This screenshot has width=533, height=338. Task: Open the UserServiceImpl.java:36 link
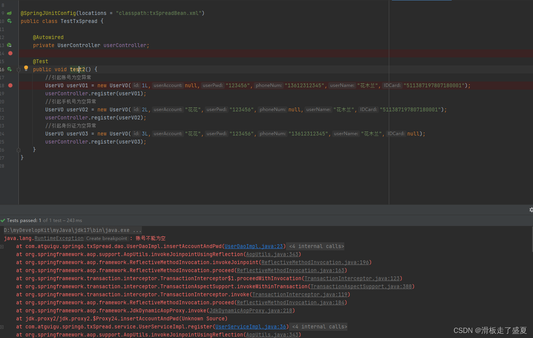(x=250, y=327)
